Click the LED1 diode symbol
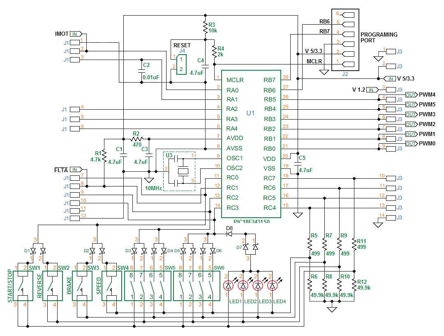The image size is (444, 336). (x=228, y=285)
